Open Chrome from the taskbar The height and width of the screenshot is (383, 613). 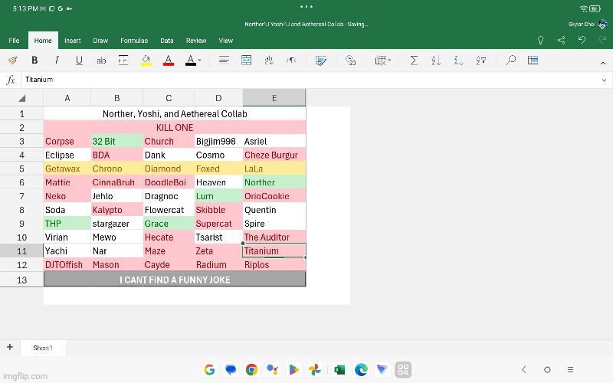pos(252,369)
